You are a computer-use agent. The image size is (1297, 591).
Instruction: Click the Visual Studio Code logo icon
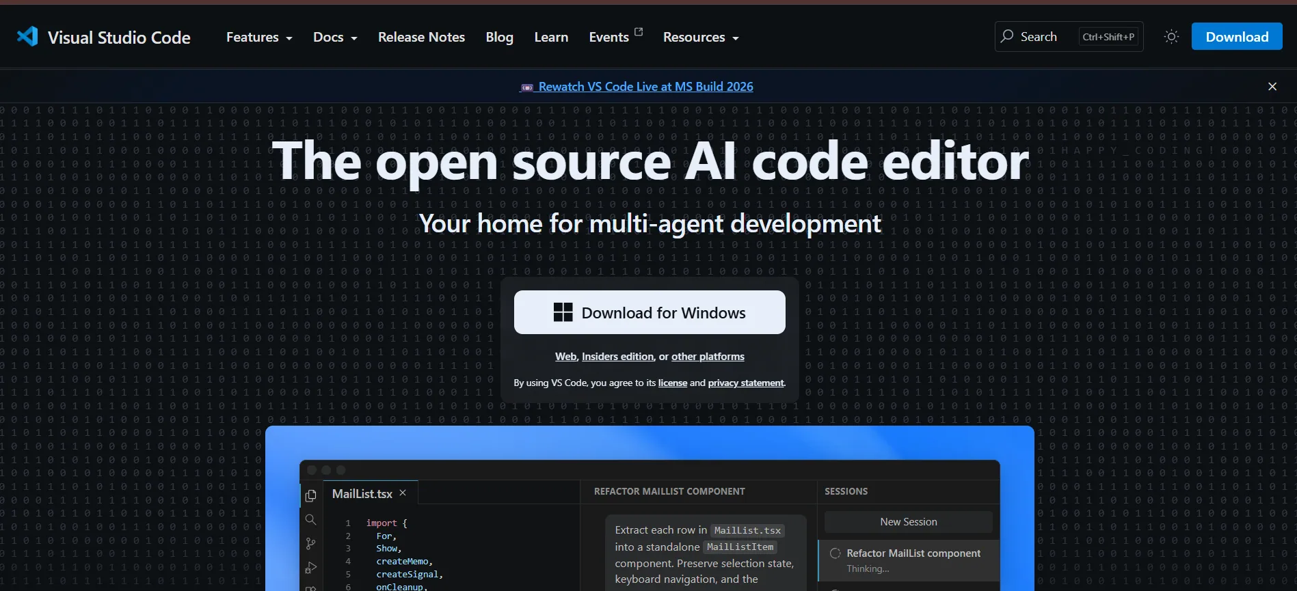tap(27, 36)
